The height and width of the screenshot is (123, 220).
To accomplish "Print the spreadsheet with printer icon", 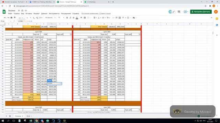I will point(11,18).
